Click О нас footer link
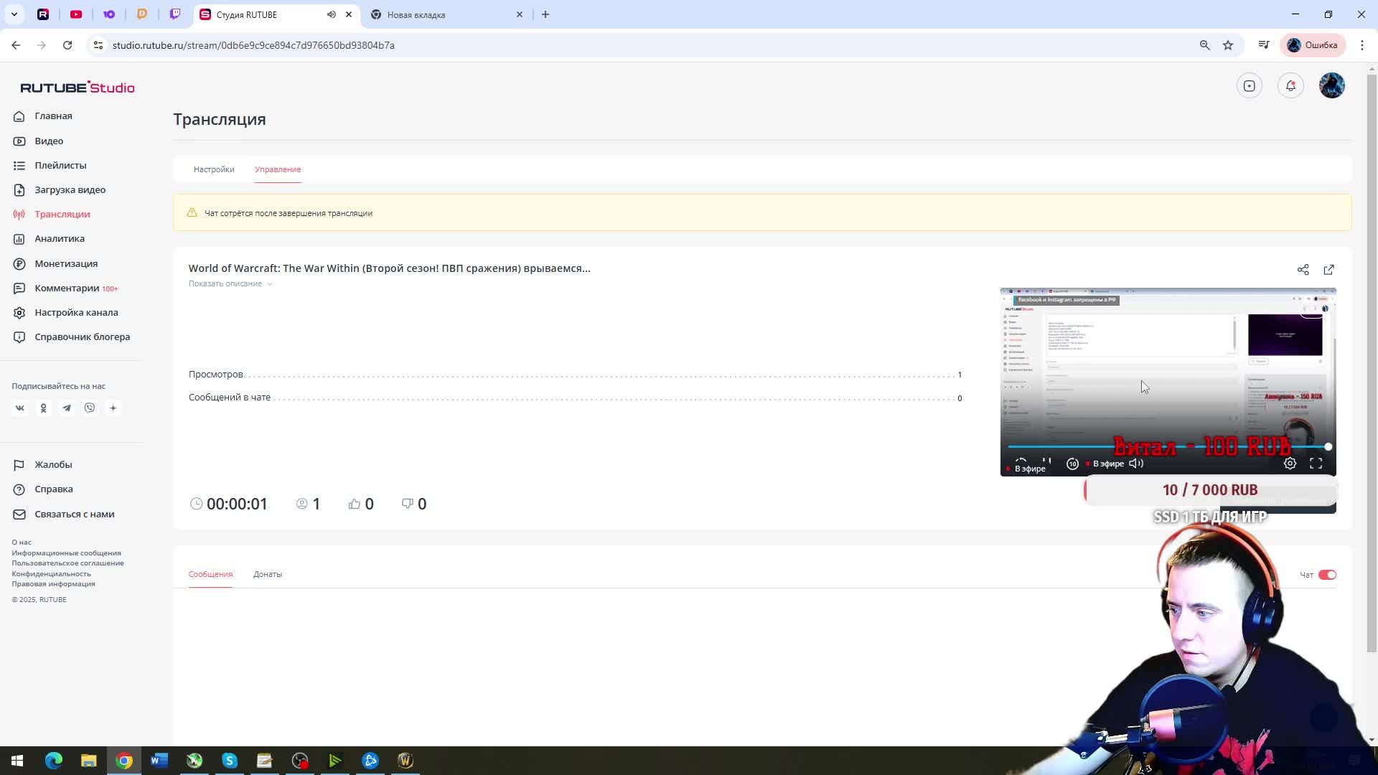1378x775 pixels. tap(22, 542)
